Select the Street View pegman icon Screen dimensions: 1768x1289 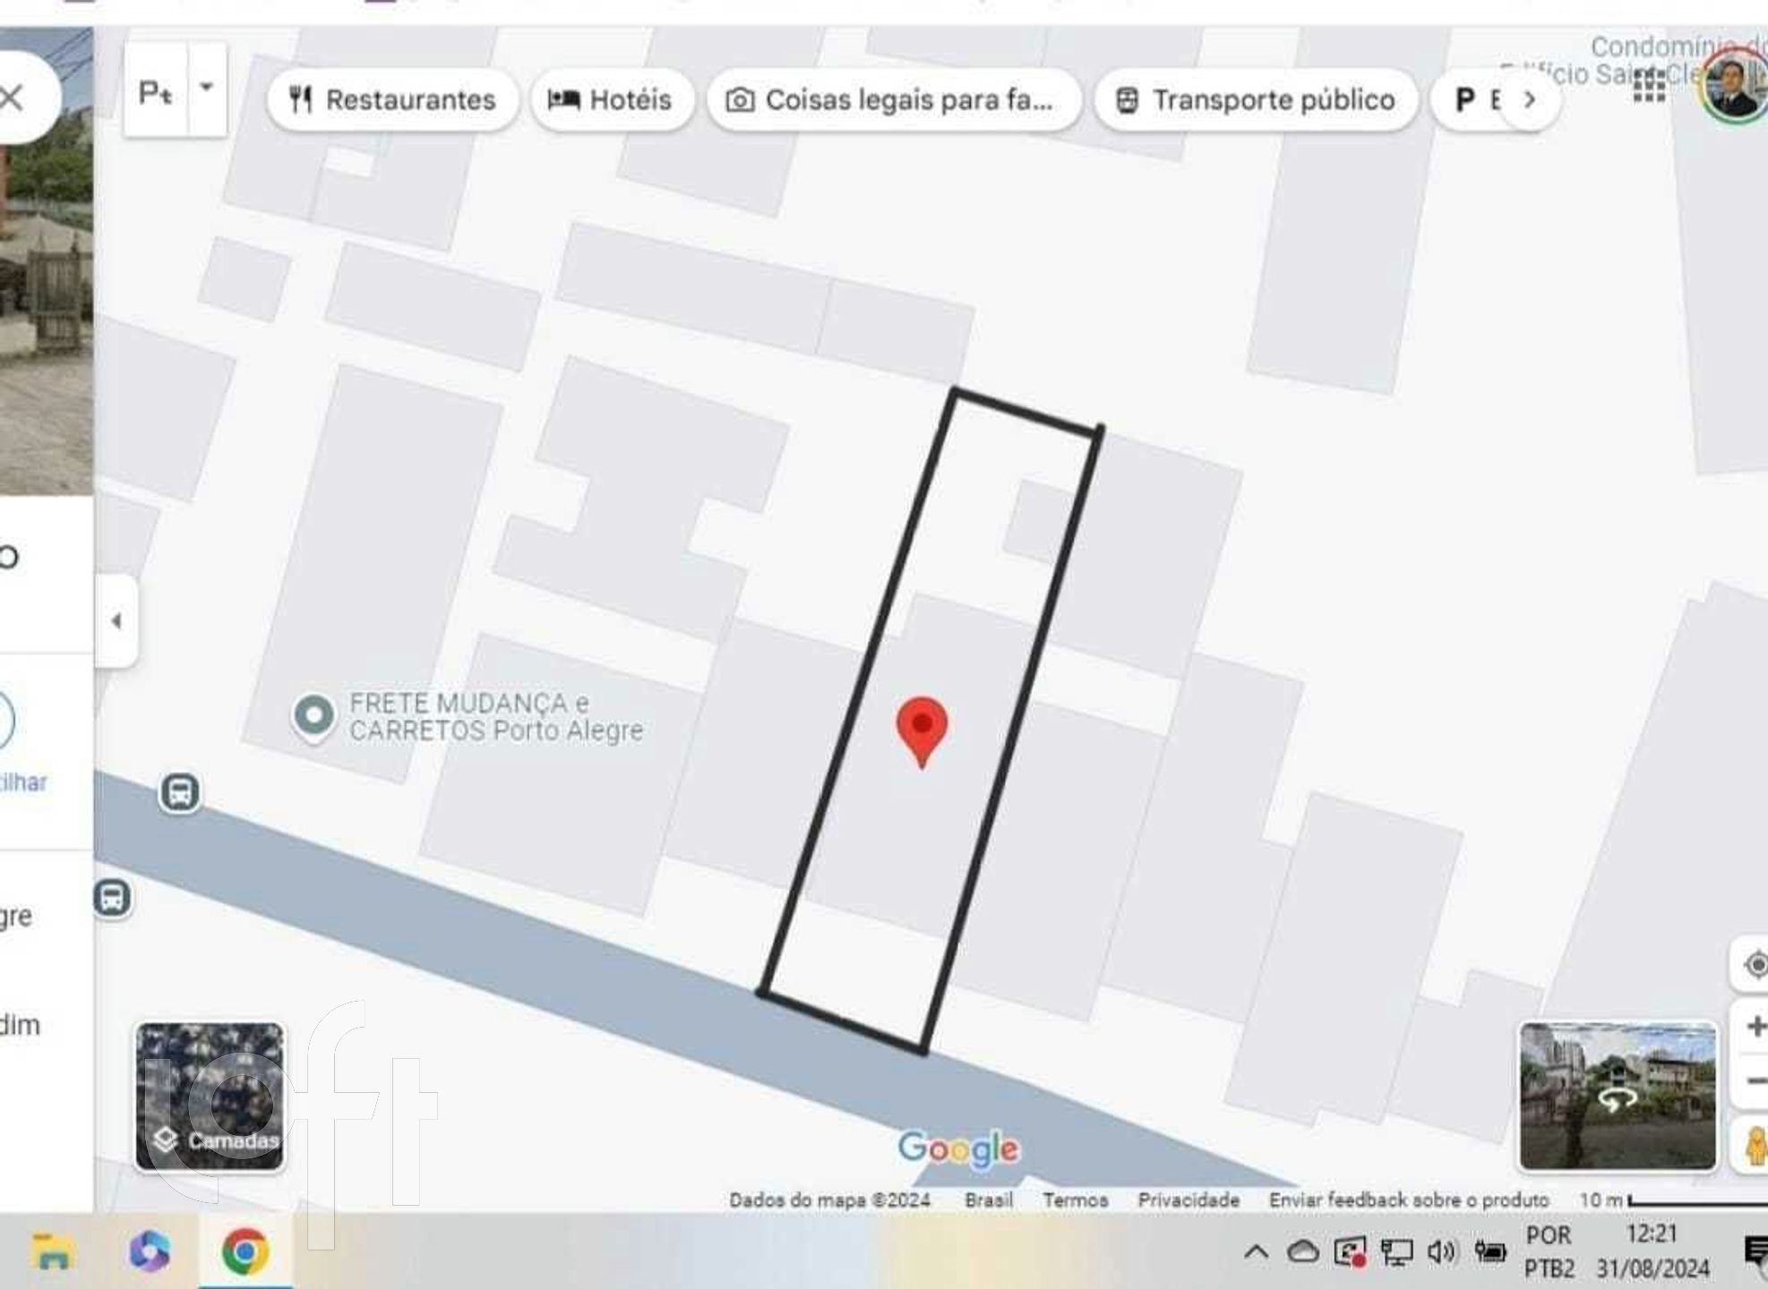(x=1755, y=1145)
